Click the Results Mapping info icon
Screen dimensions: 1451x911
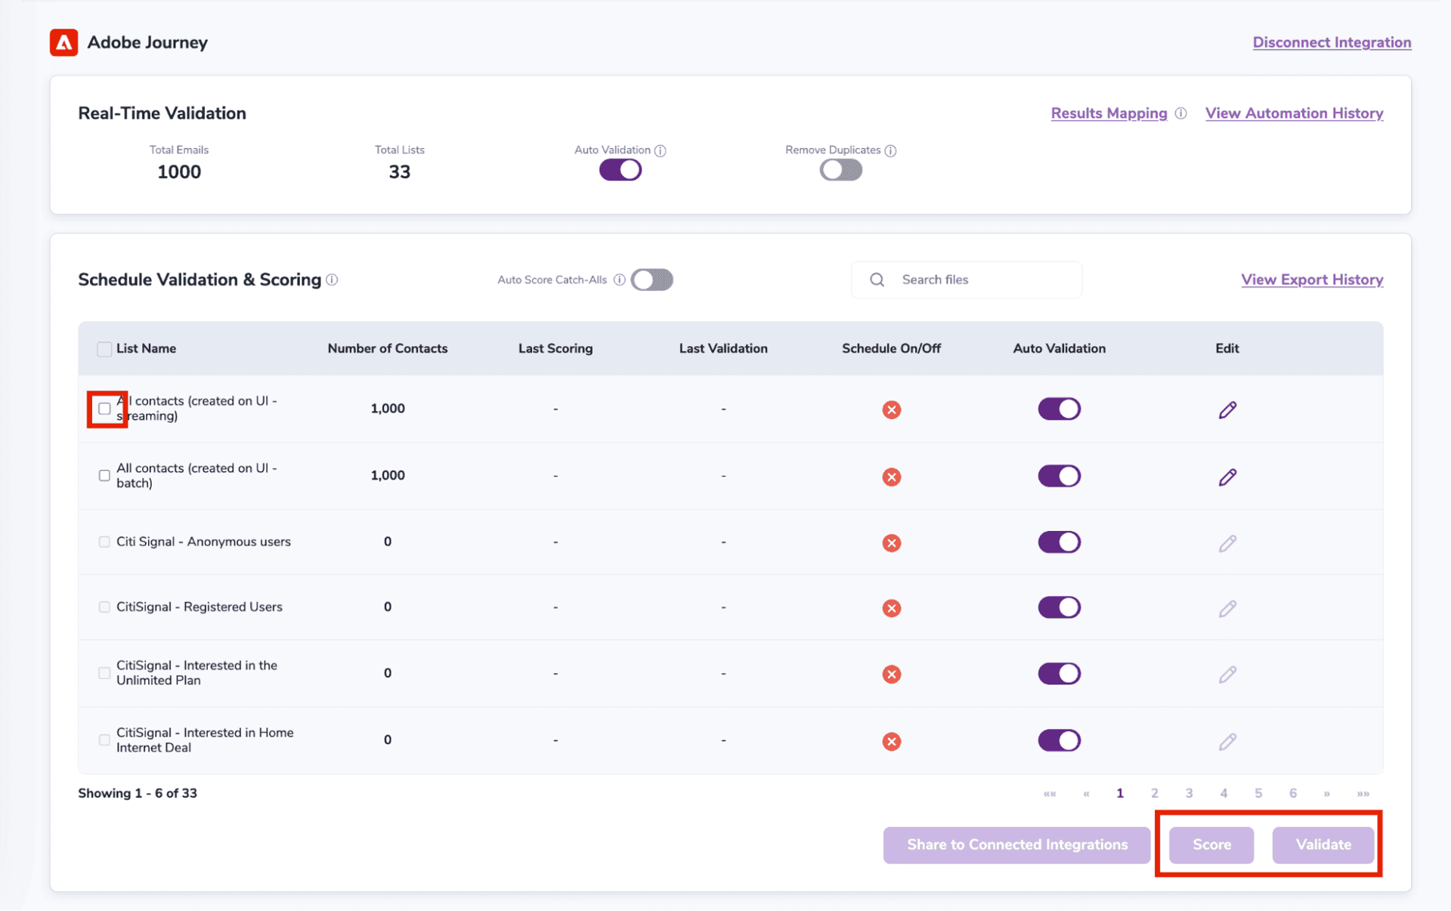coord(1181,113)
